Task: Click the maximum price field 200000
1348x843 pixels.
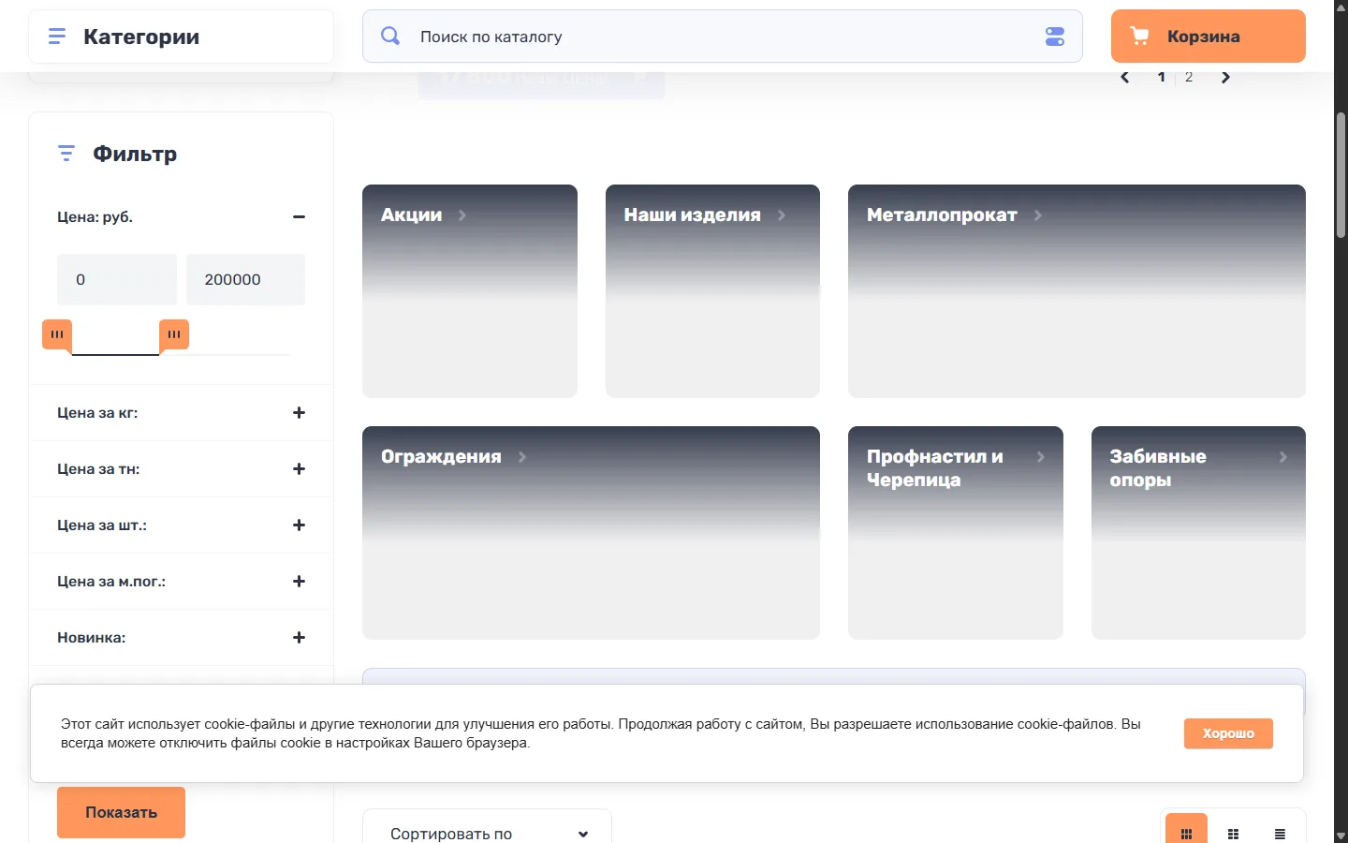Action: point(245,279)
